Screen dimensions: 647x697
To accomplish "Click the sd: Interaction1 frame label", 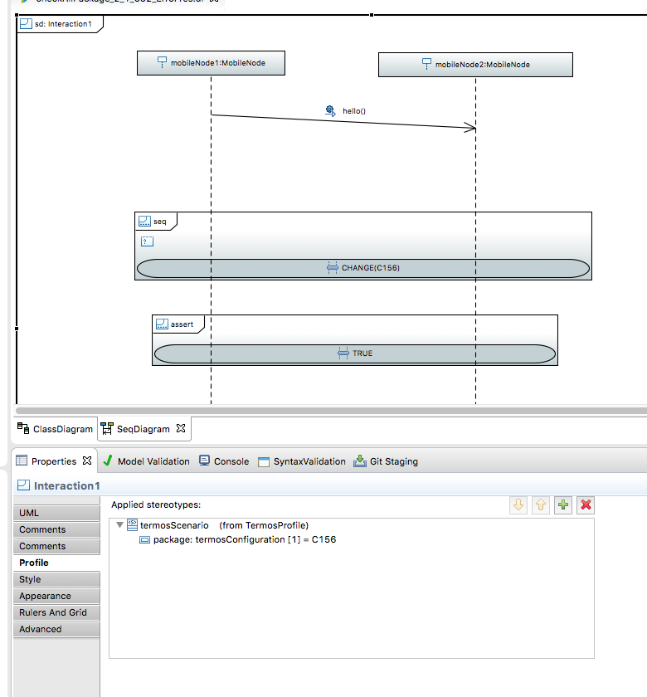I will click(x=63, y=24).
